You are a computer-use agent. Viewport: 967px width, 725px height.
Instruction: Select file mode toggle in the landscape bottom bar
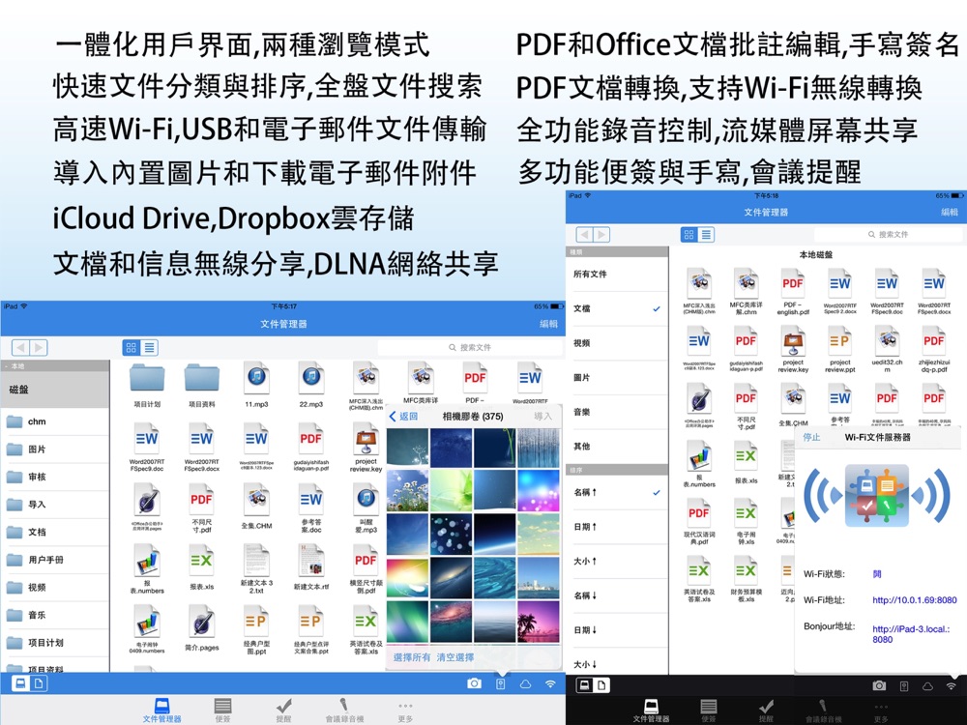coord(39,683)
